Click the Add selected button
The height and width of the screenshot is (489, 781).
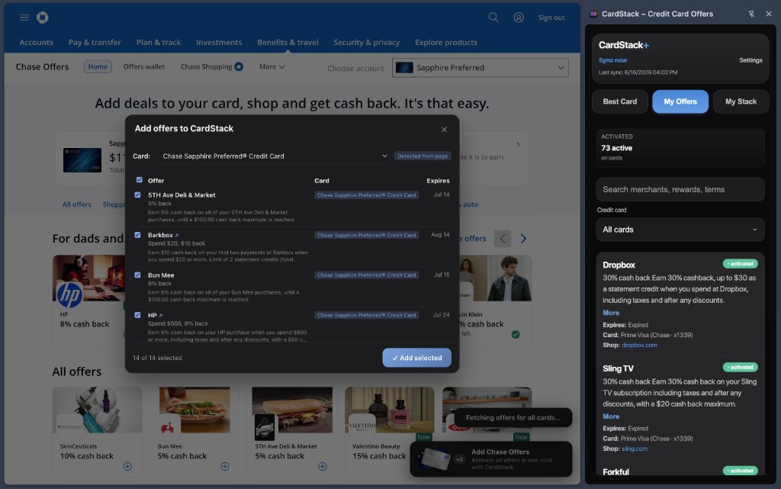[417, 358]
